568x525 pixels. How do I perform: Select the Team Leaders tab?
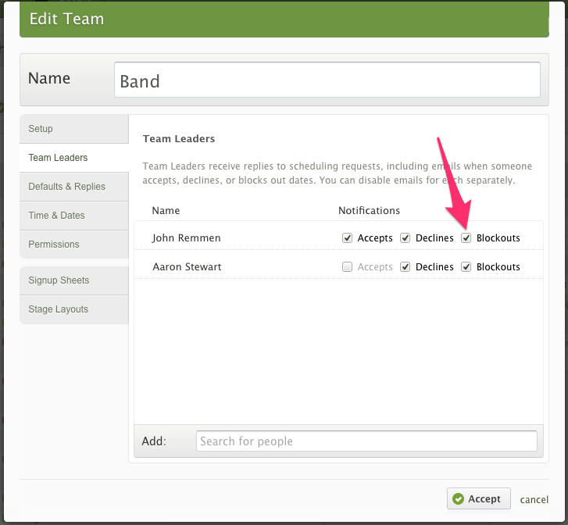pyautogui.click(x=74, y=158)
